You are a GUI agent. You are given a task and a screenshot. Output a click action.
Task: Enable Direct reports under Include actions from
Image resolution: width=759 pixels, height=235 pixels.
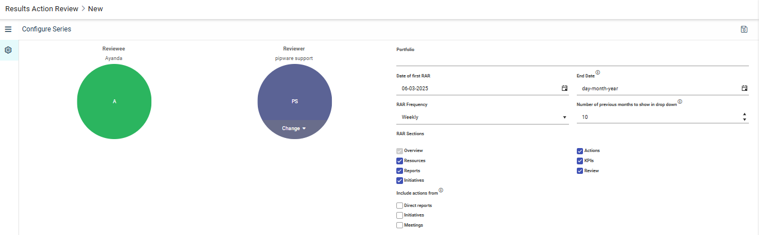pyautogui.click(x=400, y=205)
